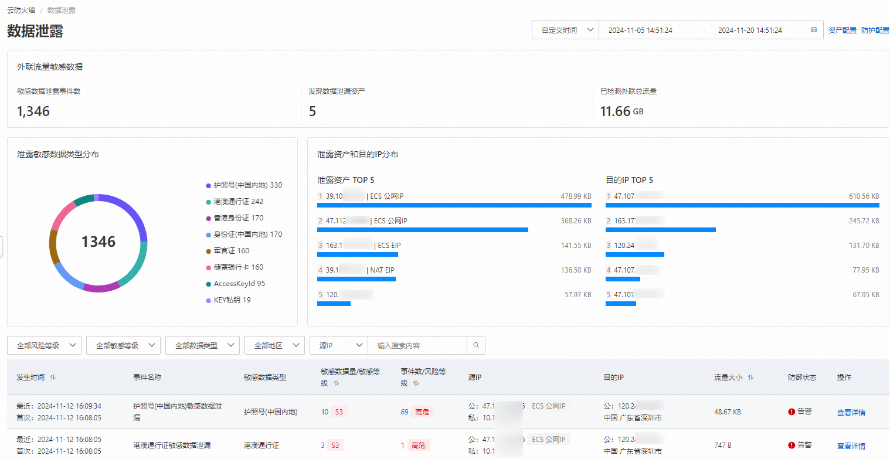Click 高危 tag in 护照号 row
The height and width of the screenshot is (459, 890).
pos(422,412)
